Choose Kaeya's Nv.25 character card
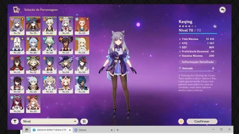 [82, 85]
